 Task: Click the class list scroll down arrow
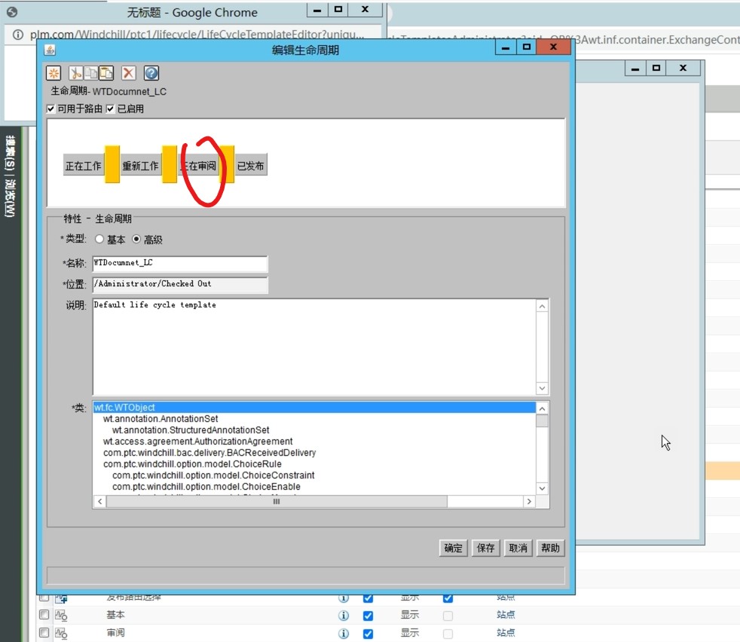[543, 488]
